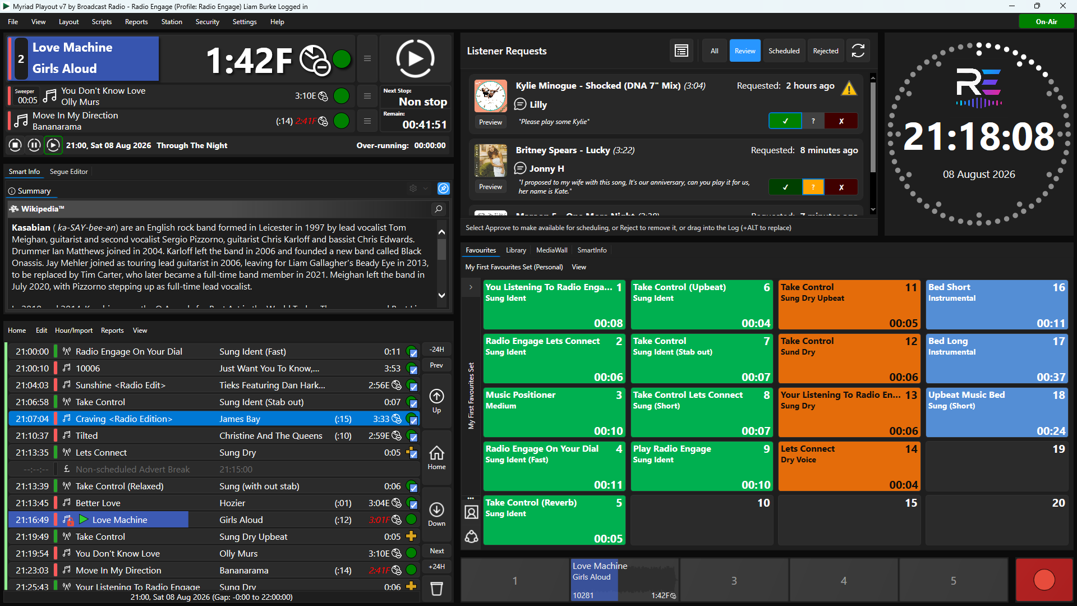The height and width of the screenshot is (606, 1077).
Task: Filter requests by Scheduled
Action: (x=784, y=51)
